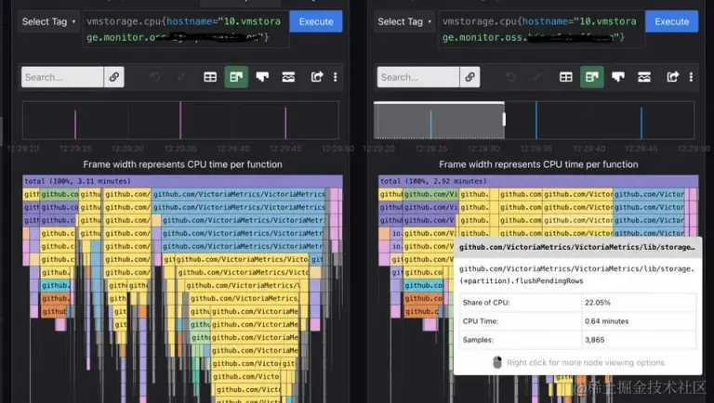
Task: Select left panel table and flamegraph view icon
Action: (236, 77)
